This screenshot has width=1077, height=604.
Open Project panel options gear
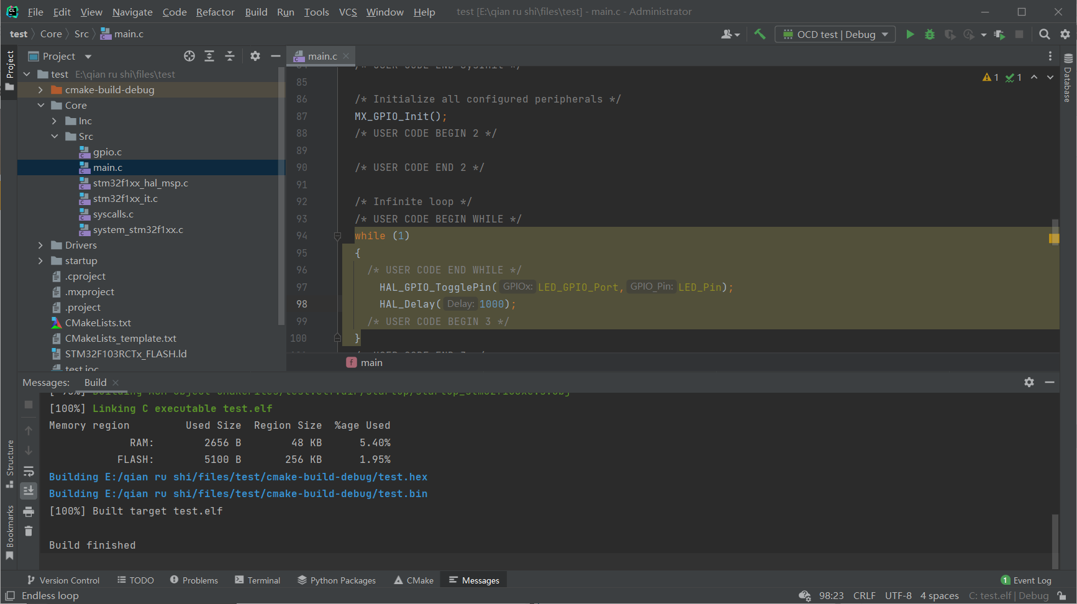[255, 56]
